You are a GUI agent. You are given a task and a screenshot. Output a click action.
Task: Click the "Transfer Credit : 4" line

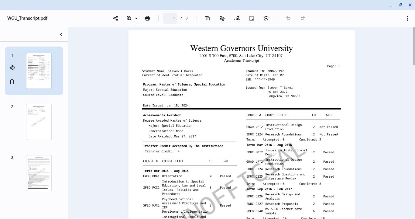point(162,151)
